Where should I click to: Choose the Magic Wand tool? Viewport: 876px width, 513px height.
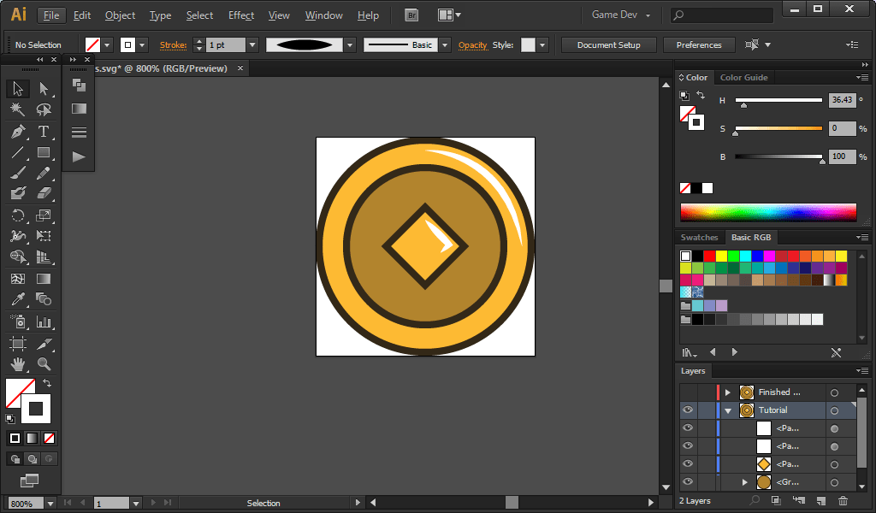(x=17, y=109)
